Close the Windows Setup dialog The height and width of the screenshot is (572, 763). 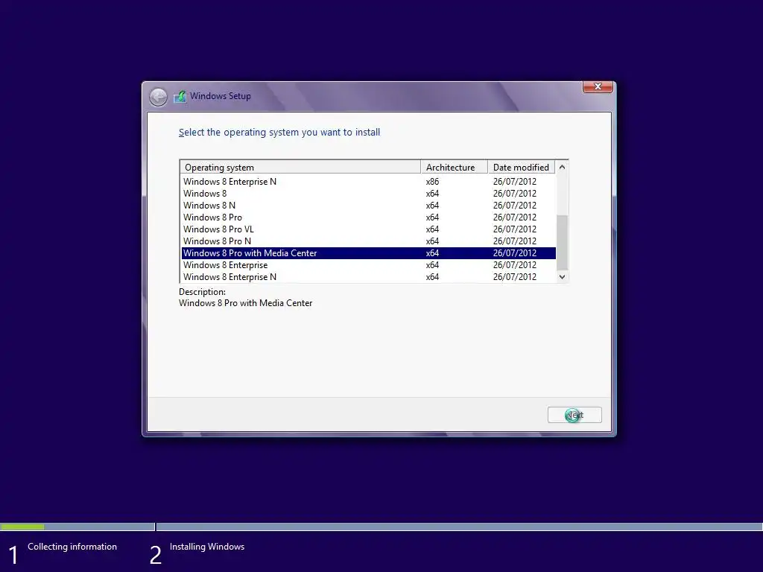click(x=598, y=86)
